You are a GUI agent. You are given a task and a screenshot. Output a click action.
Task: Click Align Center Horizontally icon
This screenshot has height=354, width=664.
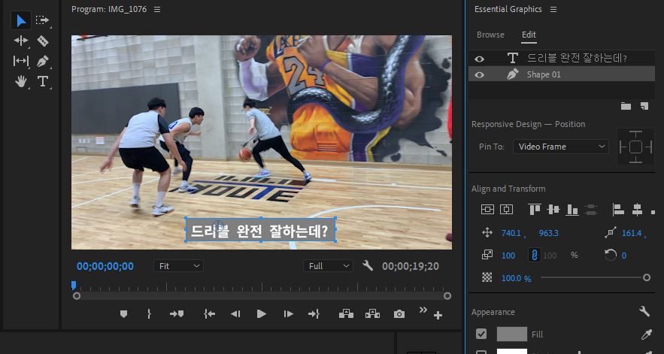[x=638, y=209]
